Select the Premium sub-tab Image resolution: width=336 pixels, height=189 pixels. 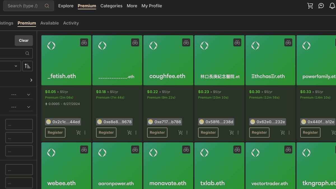pos(27,23)
